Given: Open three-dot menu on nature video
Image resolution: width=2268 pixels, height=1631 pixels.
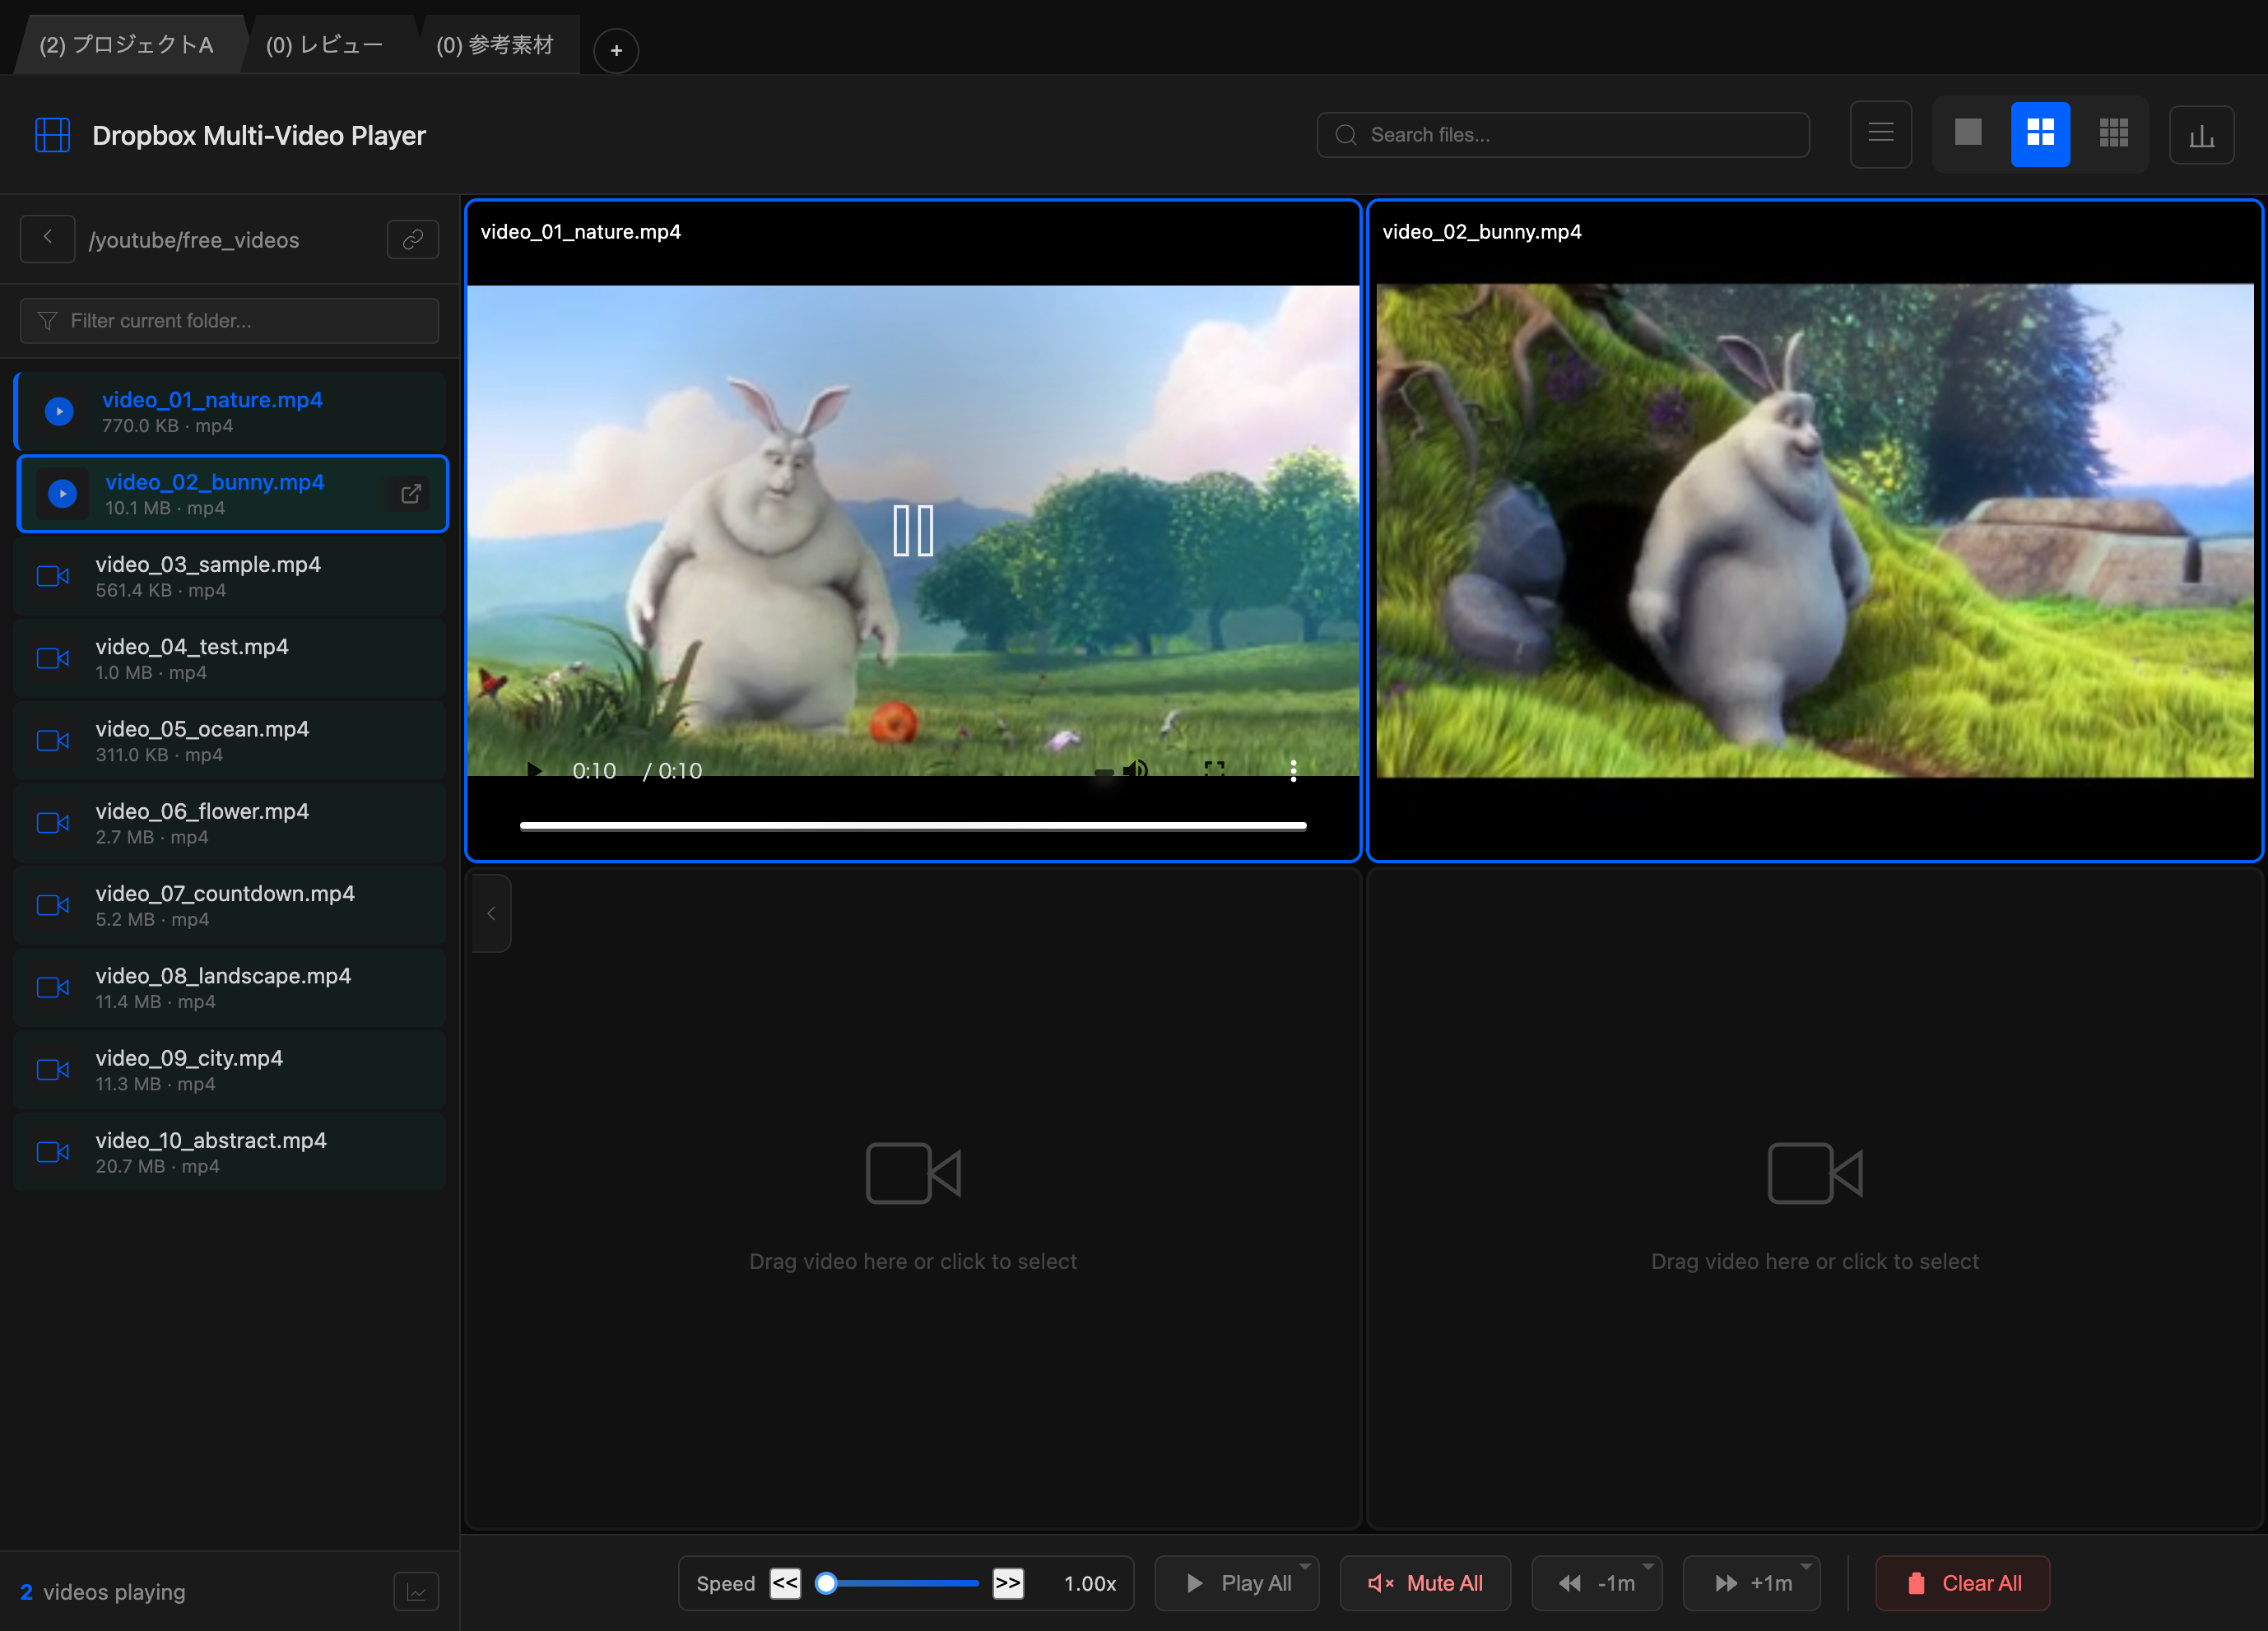Looking at the screenshot, I should click(x=1293, y=770).
